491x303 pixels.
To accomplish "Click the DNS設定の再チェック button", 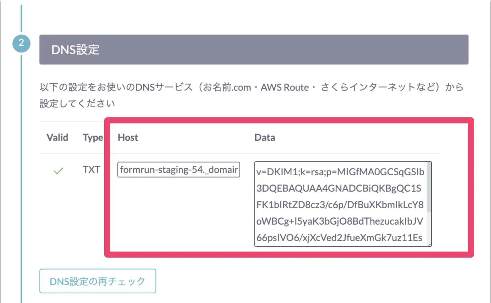I will 97,281.
